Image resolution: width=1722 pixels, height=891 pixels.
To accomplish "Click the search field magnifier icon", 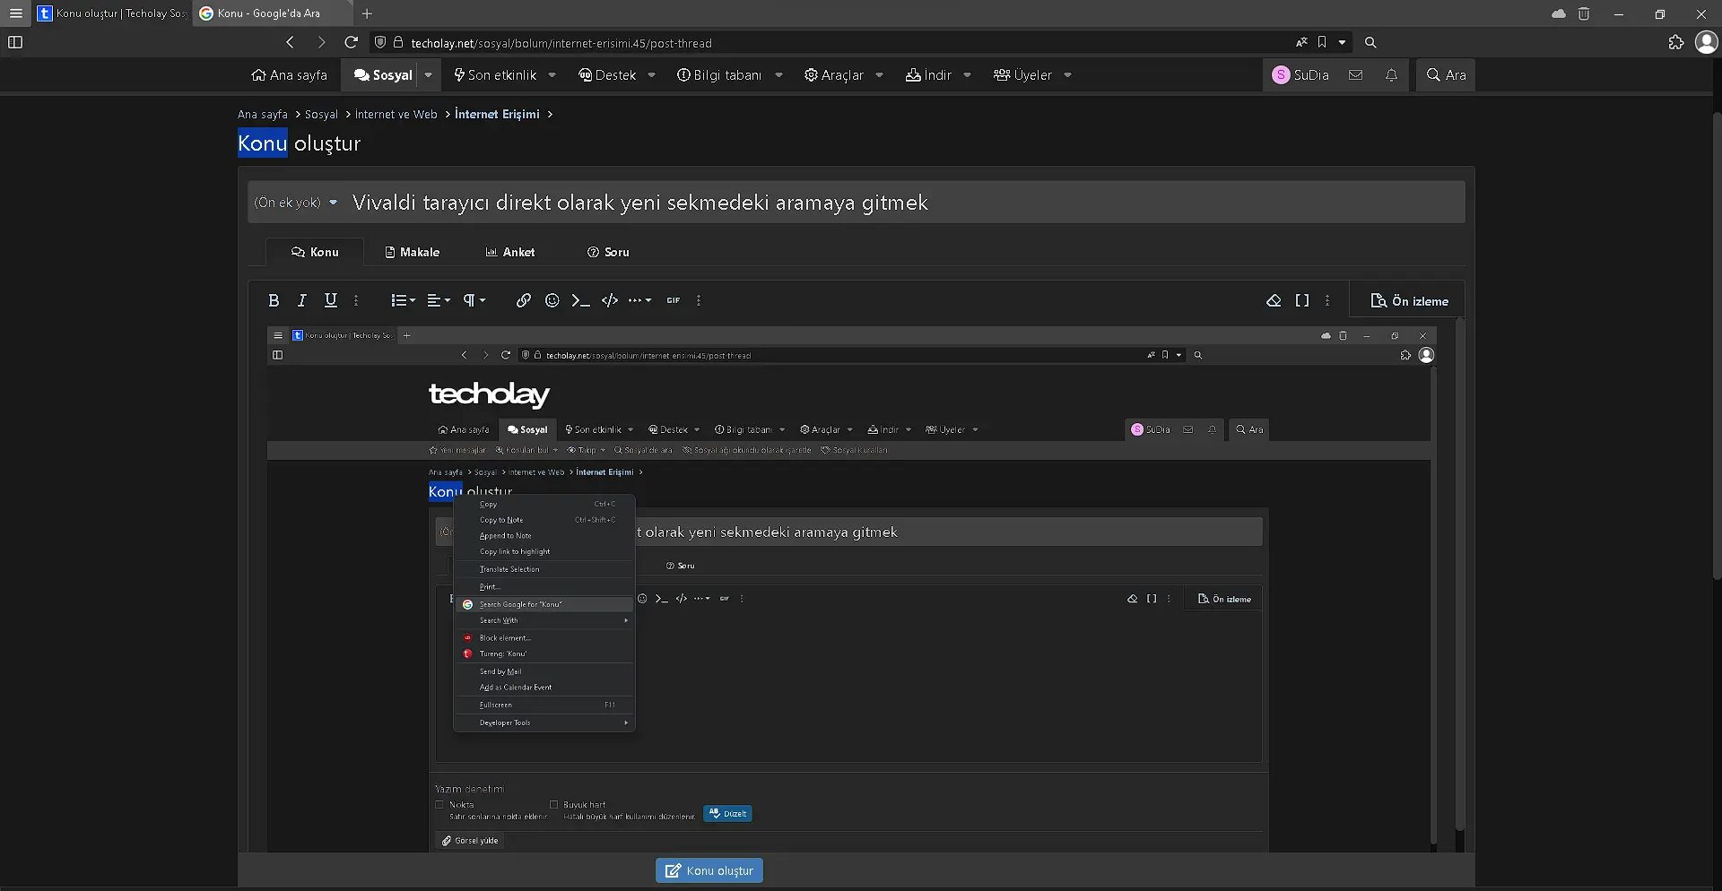I will pos(1370,42).
